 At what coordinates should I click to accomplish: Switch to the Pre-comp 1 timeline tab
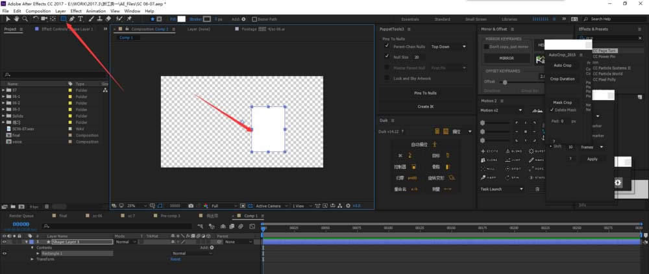click(x=170, y=215)
